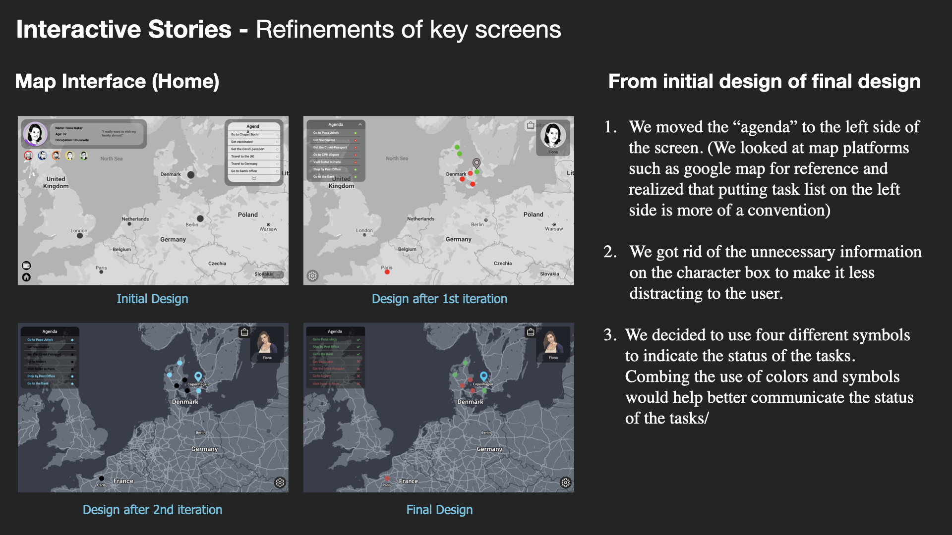
Task: Click settings gear in Final Design map
Action: [566, 482]
